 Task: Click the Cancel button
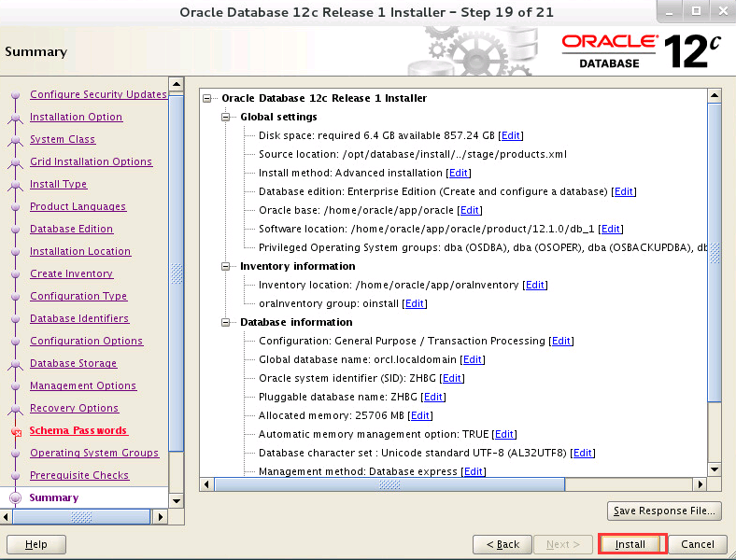tap(698, 544)
